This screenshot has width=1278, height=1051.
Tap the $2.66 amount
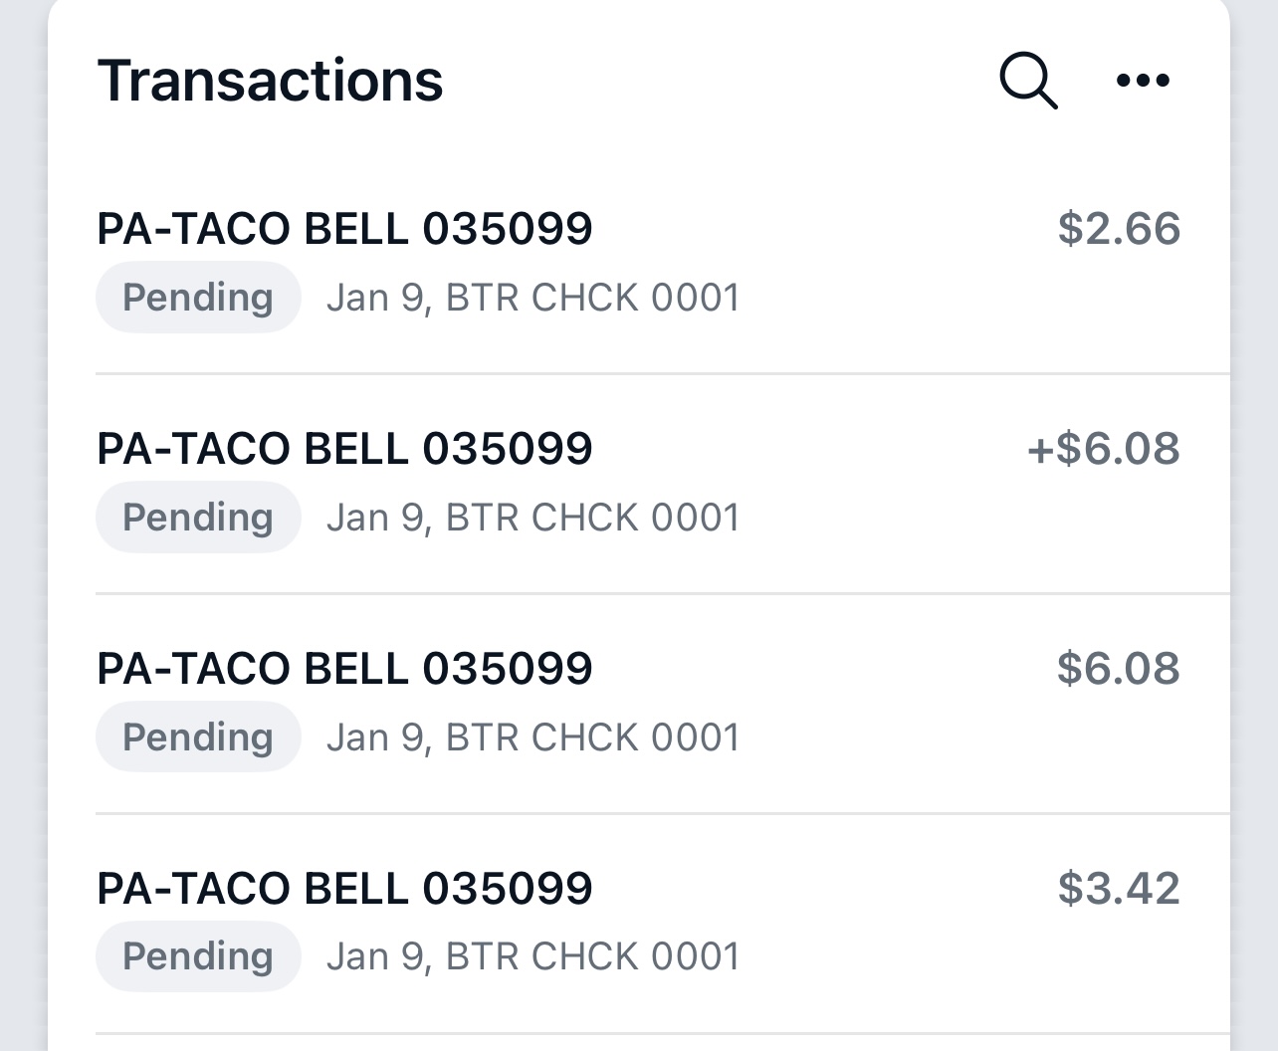1119,229
